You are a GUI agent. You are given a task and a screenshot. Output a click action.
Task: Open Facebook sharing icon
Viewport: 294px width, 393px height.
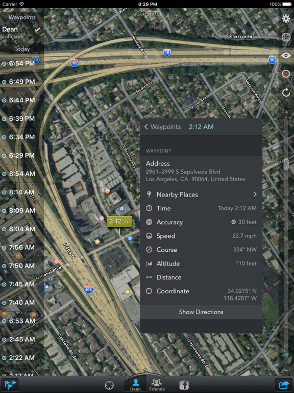click(184, 385)
